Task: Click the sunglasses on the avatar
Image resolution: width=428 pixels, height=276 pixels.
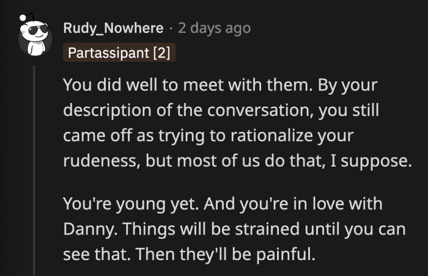Action: pyautogui.click(x=33, y=30)
